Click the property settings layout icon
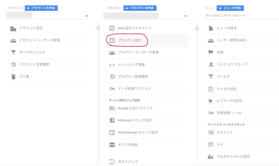 pos(112,40)
